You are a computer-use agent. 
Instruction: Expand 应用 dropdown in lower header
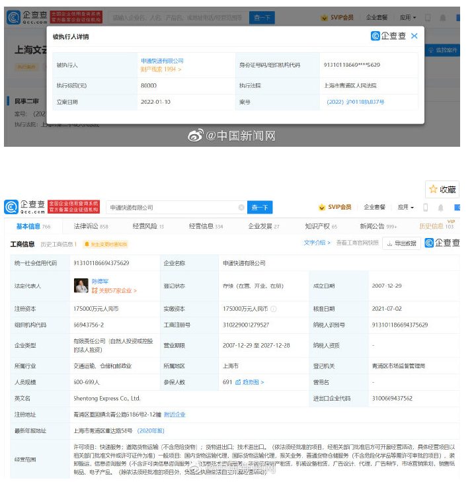[405, 207]
